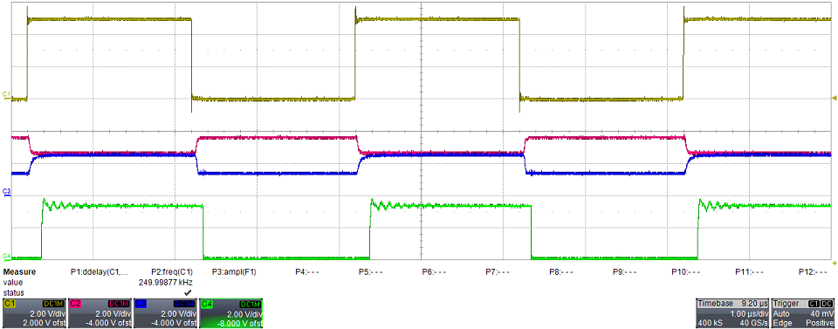Select empty measurement slot P4
Screen dimensions: 838x329
click(x=306, y=272)
